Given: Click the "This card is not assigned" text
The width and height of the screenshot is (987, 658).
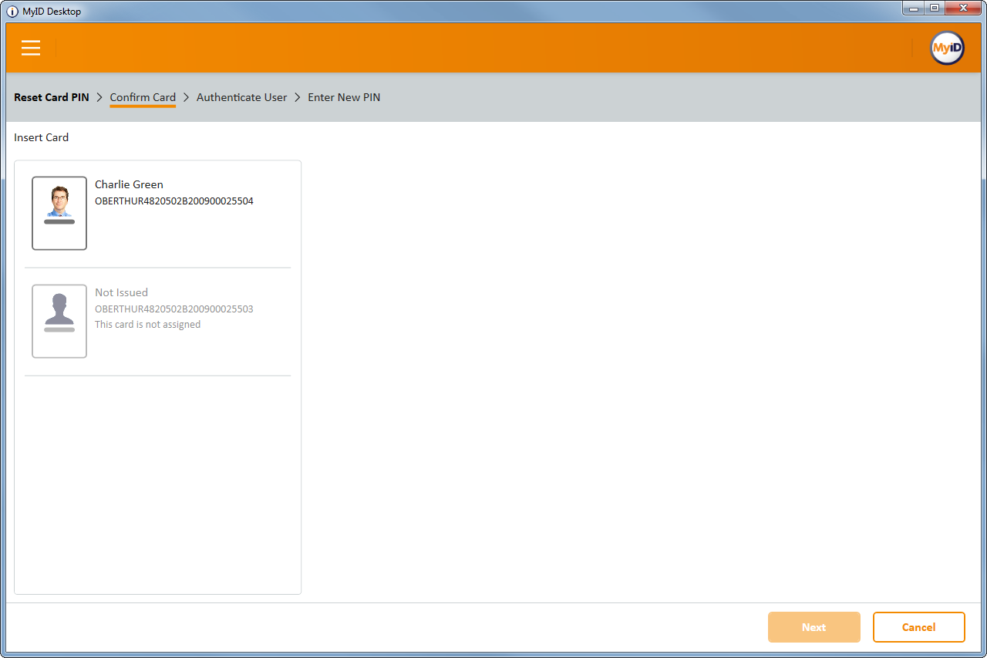Looking at the screenshot, I should tap(147, 325).
